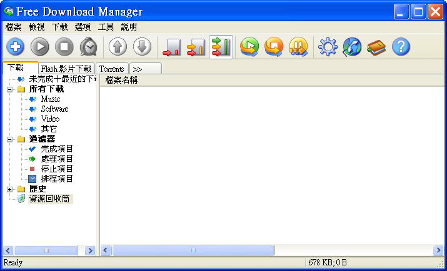
Task: Start download with the play toolbar icon
Action: click(x=39, y=47)
